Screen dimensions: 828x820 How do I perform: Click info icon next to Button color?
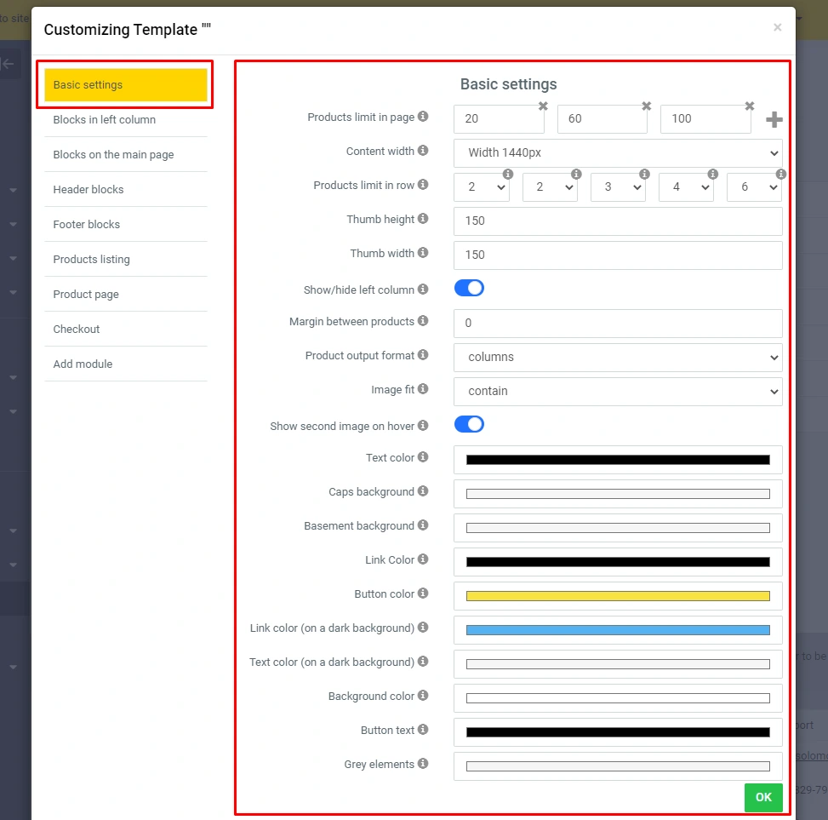423,593
